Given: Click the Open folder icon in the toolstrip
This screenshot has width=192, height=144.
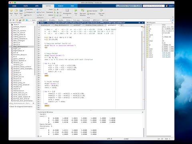Looking at the screenshot, I should pos(16,10).
